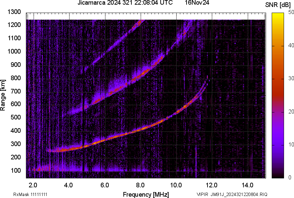
Task: Click the 1100 range tick label
Action: [x=14, y=38]
